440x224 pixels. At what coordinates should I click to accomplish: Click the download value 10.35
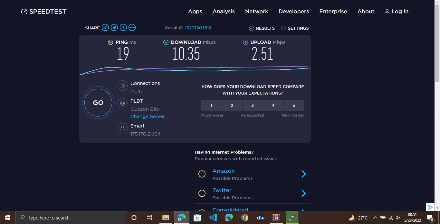186,54
